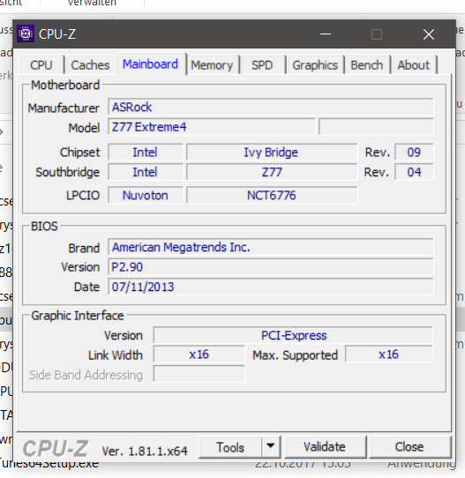Screen dimensions: 465x478
Task: Open the Bench tab
Action: click(x=367, y=65)
